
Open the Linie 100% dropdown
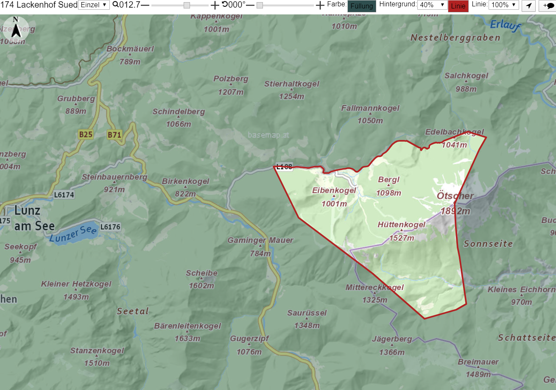[504, 5]
